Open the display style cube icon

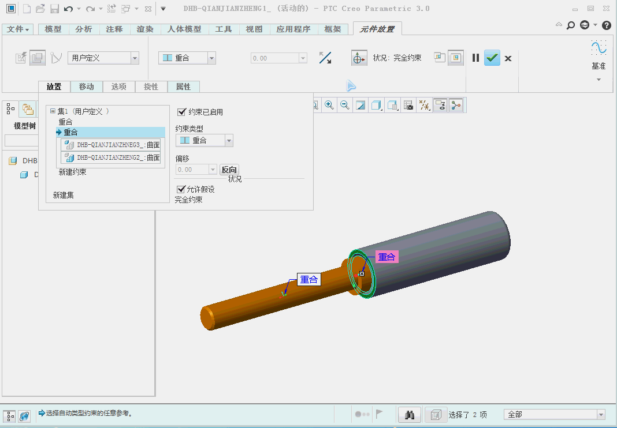377,106
